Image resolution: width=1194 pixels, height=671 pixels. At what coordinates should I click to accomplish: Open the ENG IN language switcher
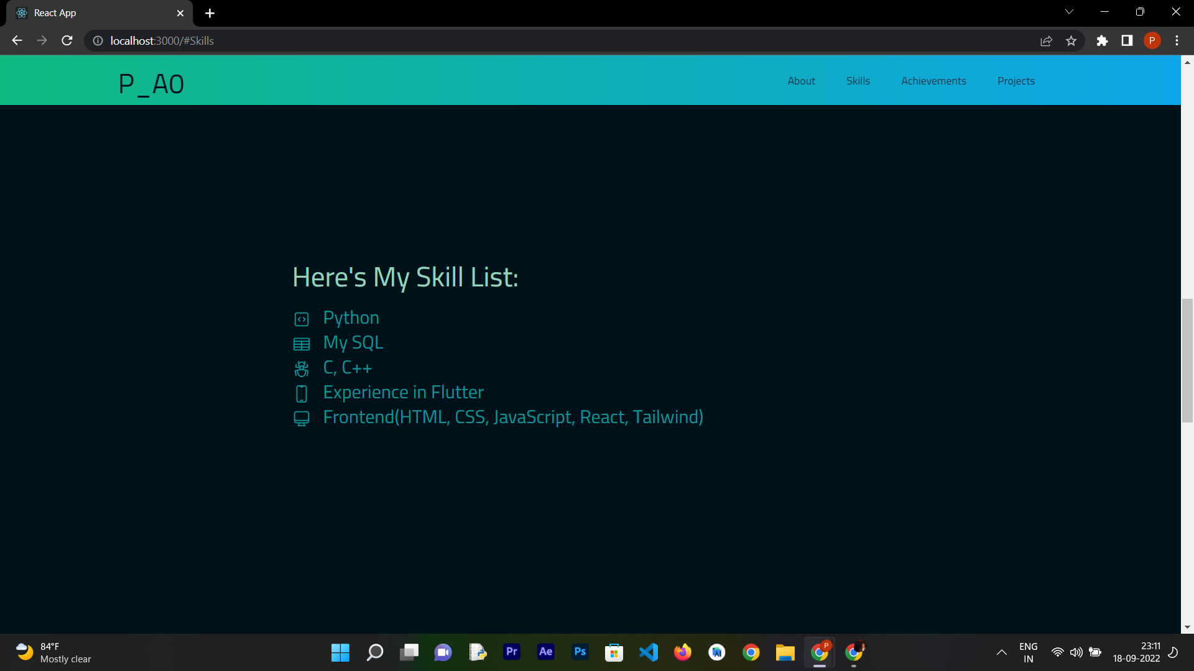point(1028,652)
